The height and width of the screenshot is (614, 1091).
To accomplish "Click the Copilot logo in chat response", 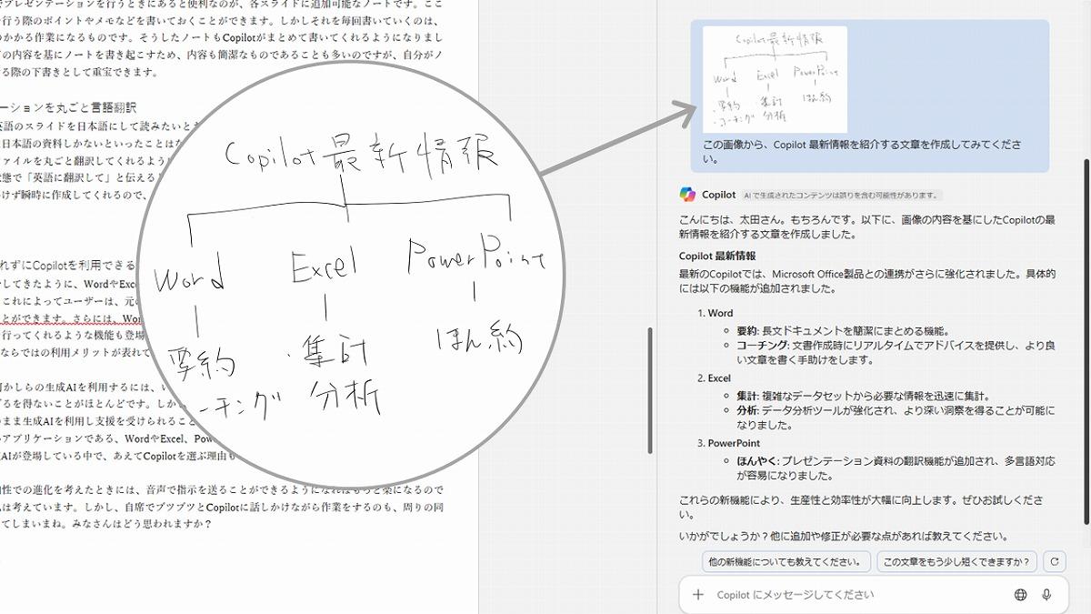I will pyautogui.click(x=687, y=195).
